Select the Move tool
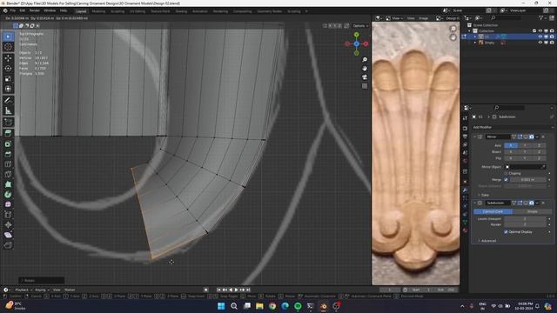The height and width of the screenshot is (313, 557). point(8,58)
